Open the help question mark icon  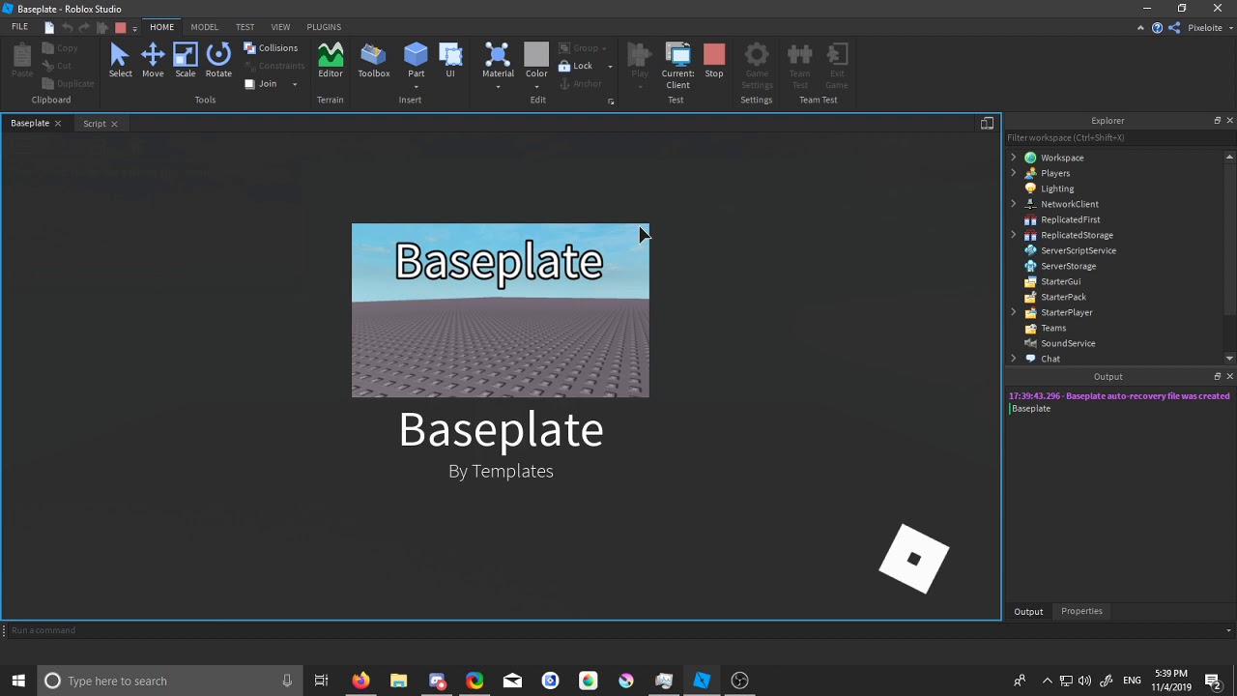coord(1157,28)
